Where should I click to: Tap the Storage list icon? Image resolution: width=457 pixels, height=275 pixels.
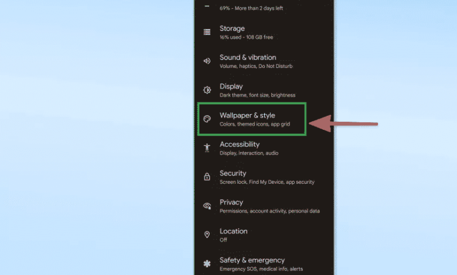click(x=207, y=32)
